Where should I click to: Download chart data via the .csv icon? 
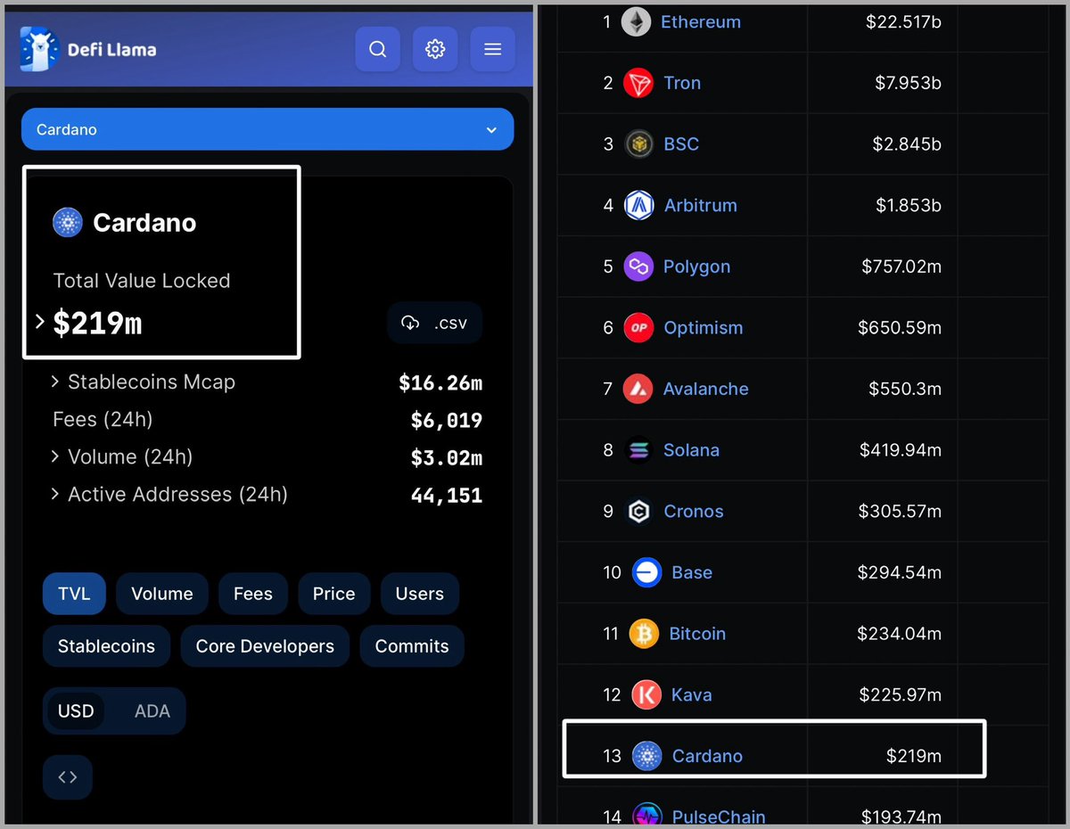[435, 323]
